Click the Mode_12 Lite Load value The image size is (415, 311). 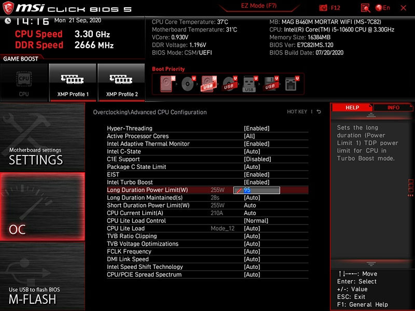click(223, 228)
